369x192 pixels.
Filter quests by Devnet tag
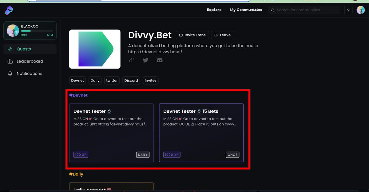(77, 81)
